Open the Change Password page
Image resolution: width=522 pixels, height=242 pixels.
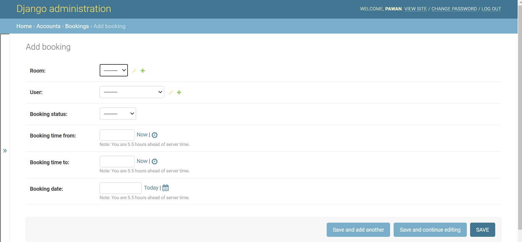coord(454,9)
